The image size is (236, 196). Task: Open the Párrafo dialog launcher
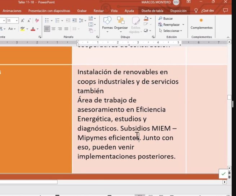click(98, 37)
